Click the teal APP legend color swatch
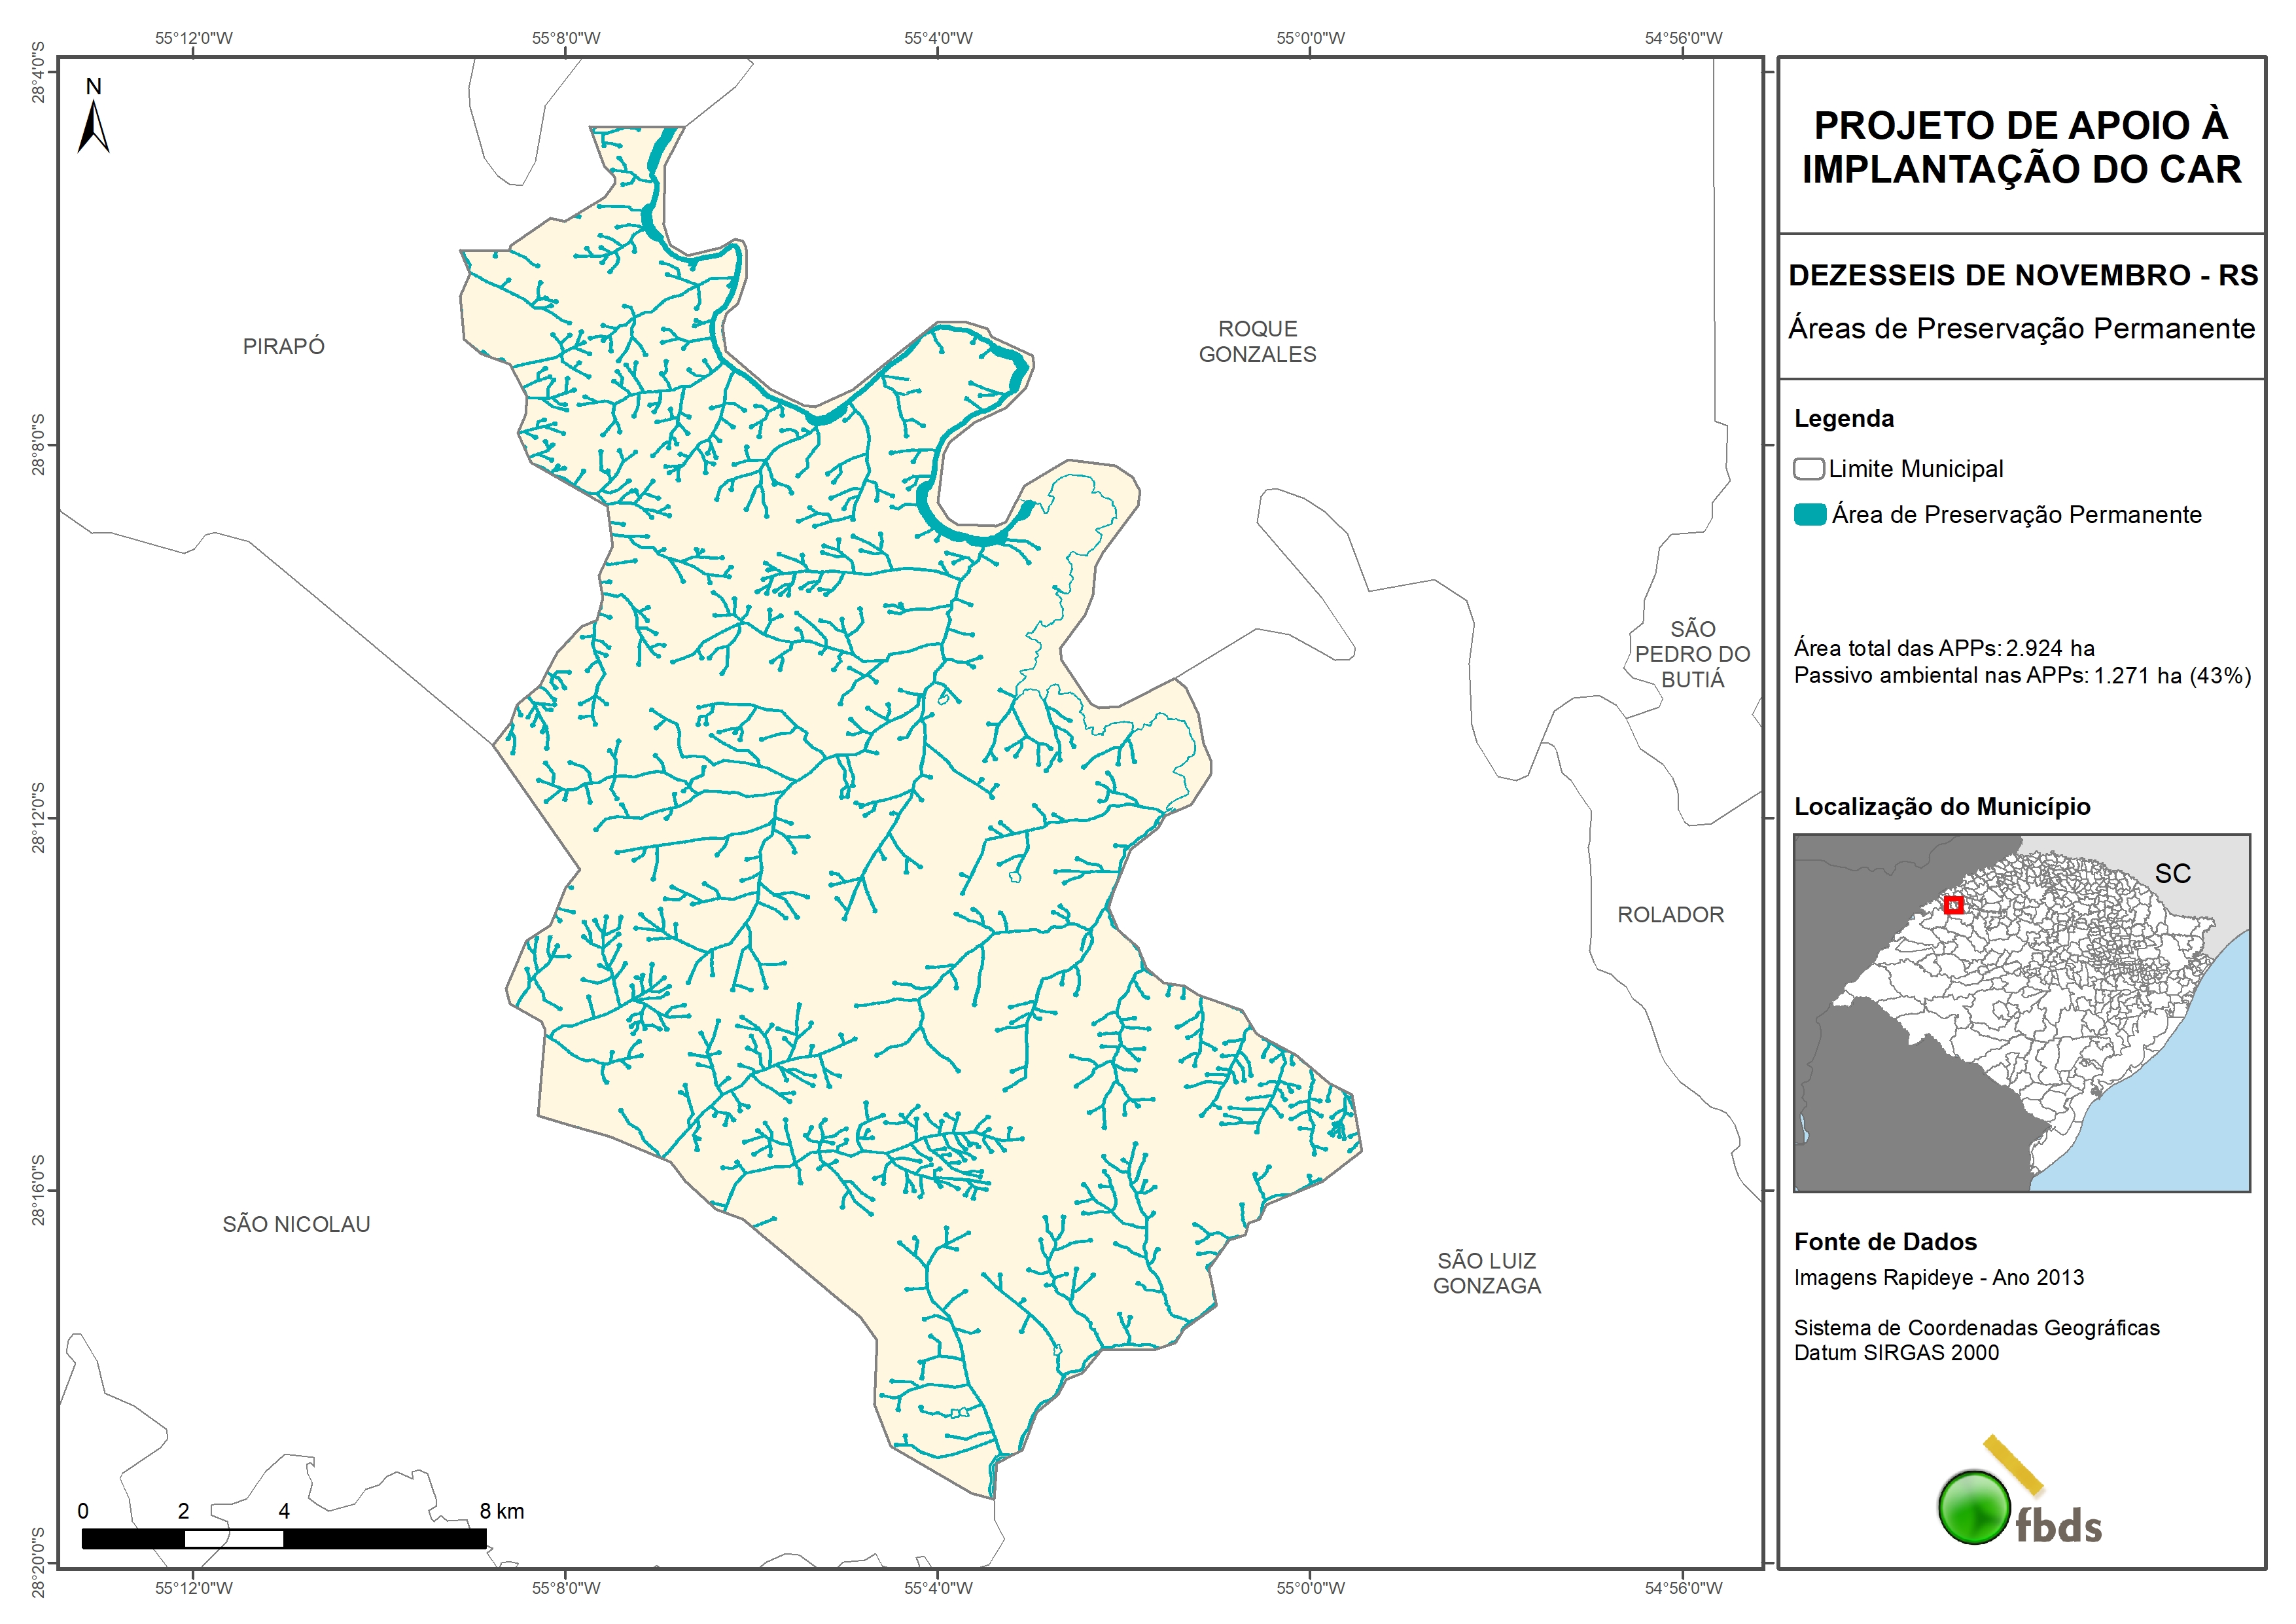 point(1809,514)
